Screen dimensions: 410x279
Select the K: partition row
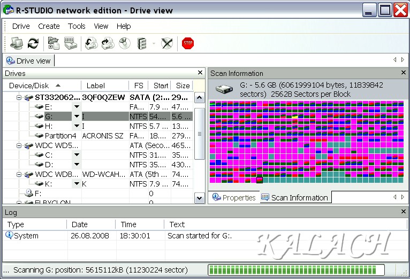(98, 184)
